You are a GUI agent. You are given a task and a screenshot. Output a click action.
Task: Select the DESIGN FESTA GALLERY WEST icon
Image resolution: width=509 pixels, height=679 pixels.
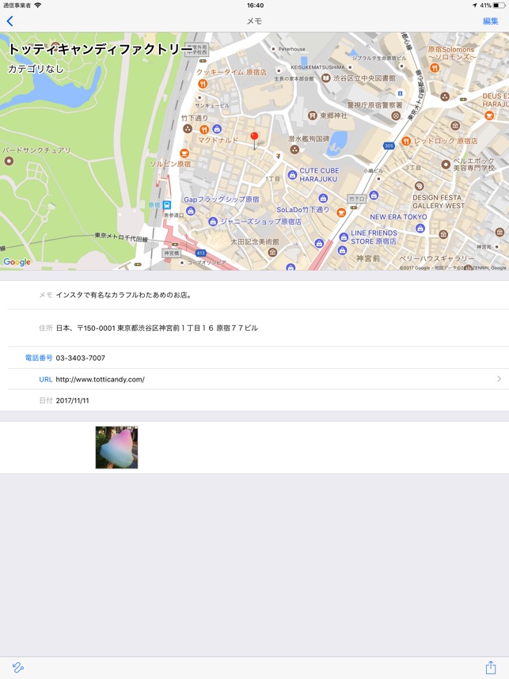pyautogui.click(x=419, y=186)
